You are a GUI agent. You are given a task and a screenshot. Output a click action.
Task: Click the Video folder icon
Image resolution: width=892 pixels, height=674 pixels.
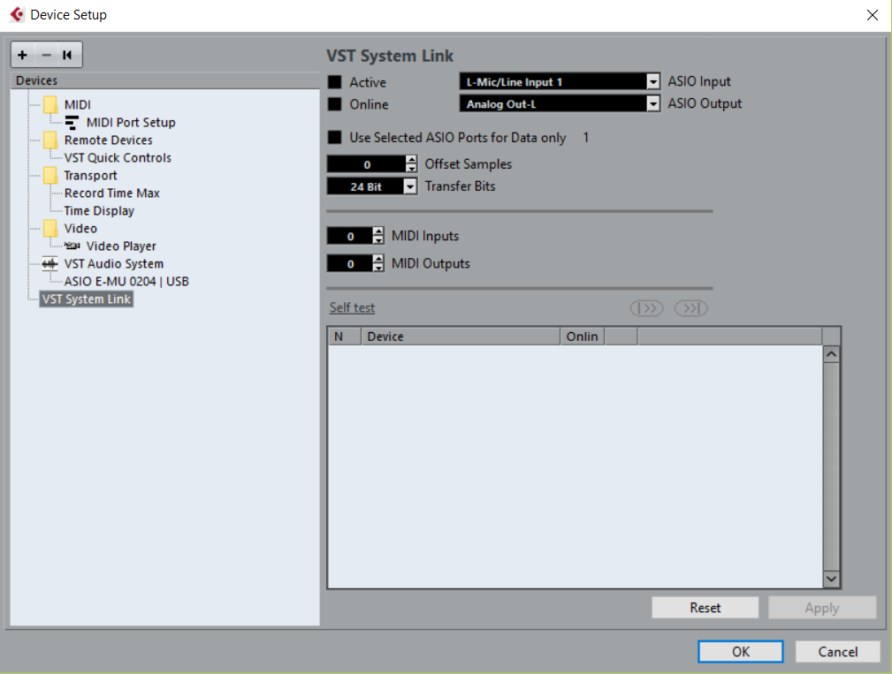[50, 228]
